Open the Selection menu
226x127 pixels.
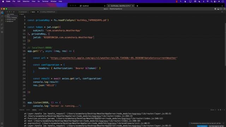[26, 1]
